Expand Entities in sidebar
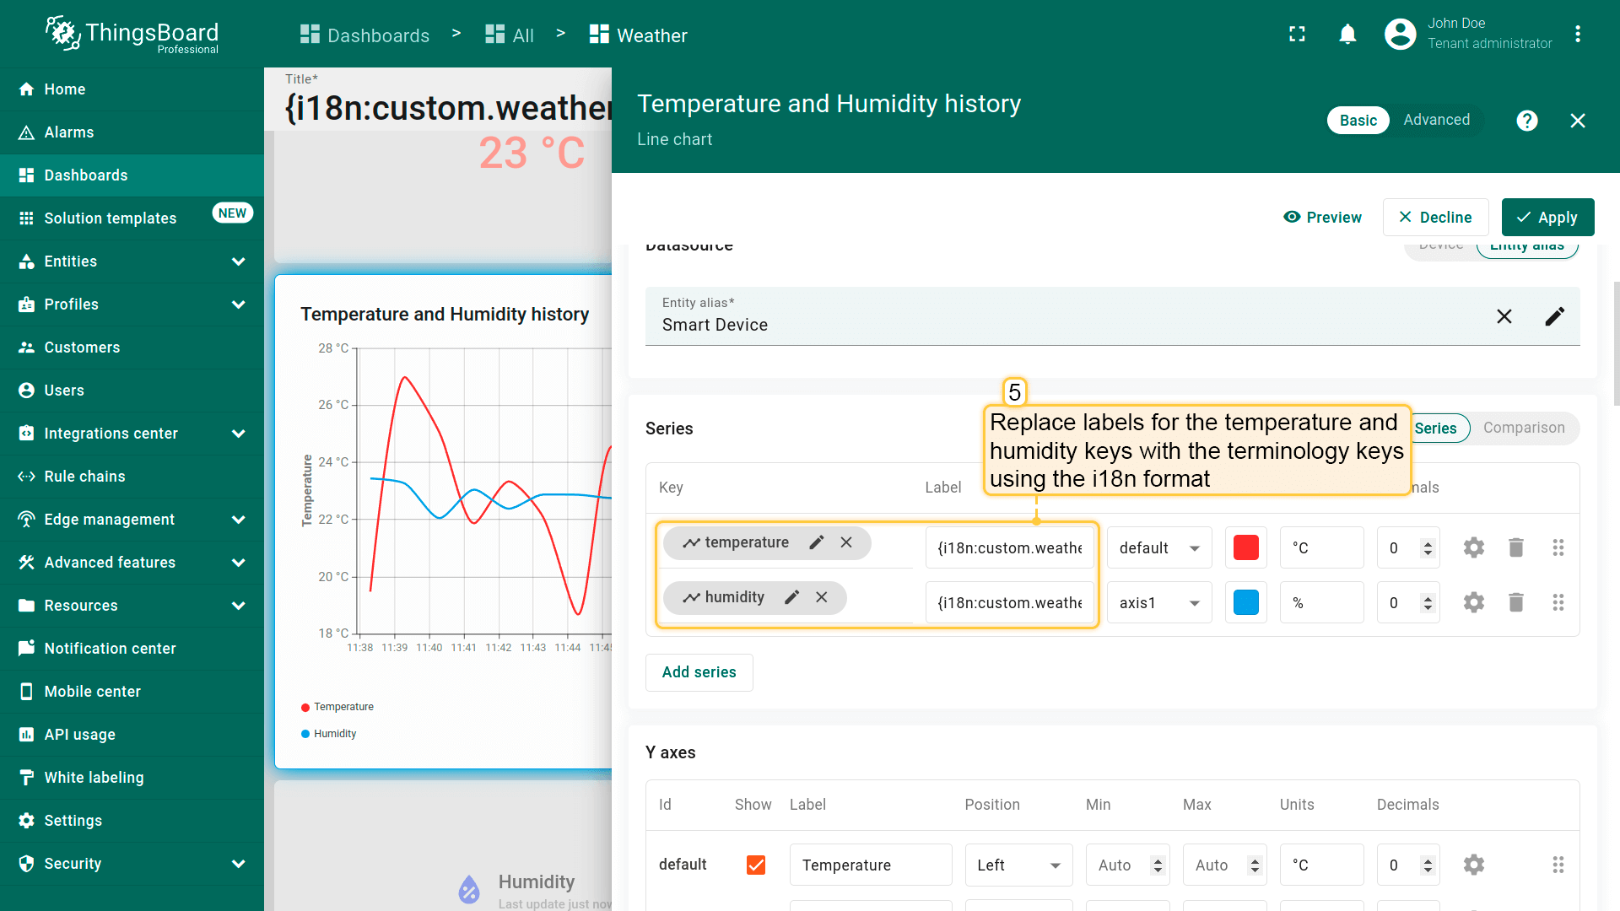Viewport: 1620px width, 911px height. point(238,261)
